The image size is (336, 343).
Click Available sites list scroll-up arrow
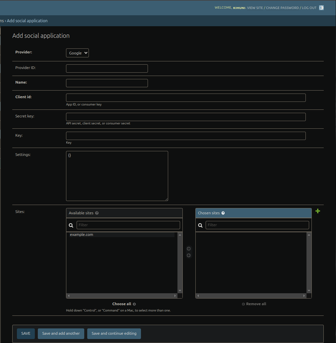[x=180, y=235]
